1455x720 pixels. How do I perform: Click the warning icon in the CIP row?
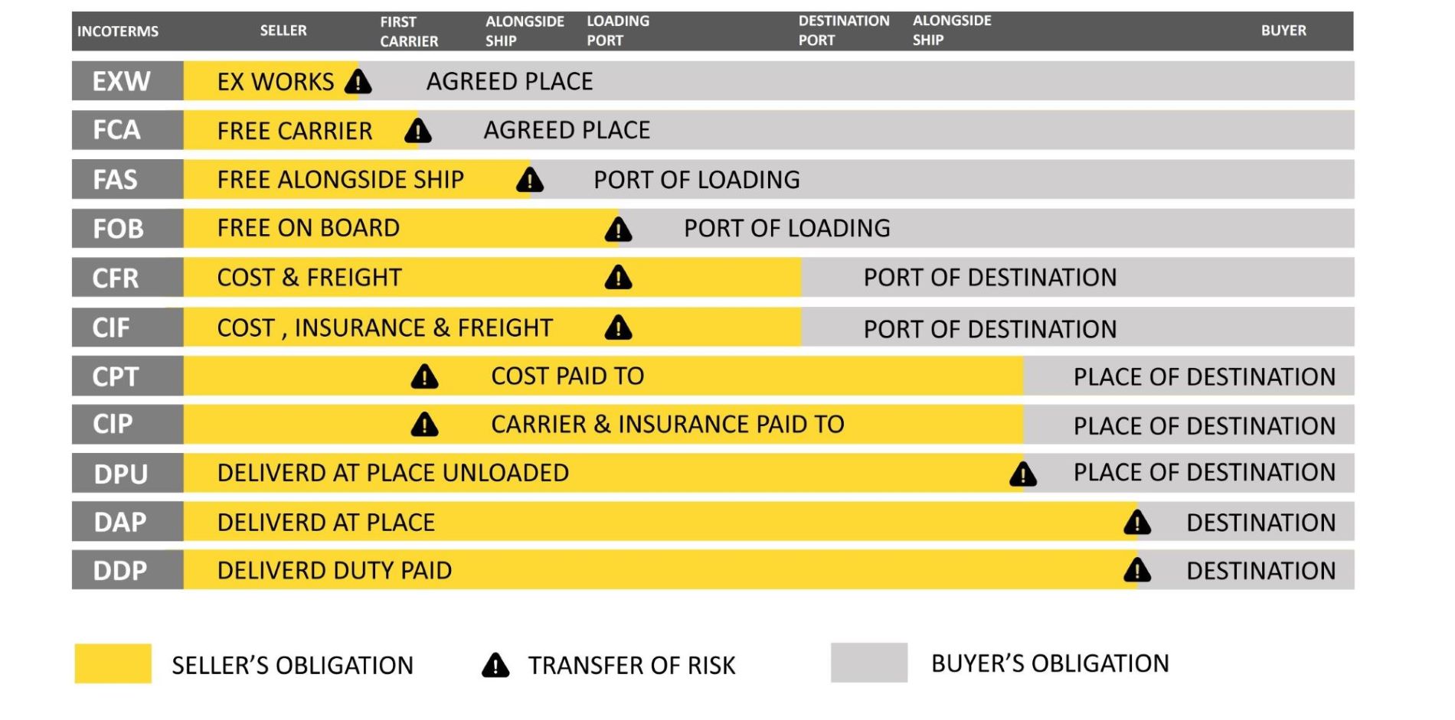click(x=425, y=425)
